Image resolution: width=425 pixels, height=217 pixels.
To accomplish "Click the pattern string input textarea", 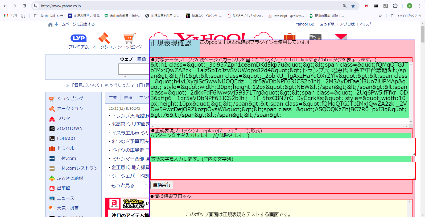I will pos(283,147).
